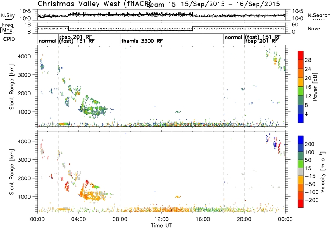Select the 15–50 light green Velocity segment

(301, 164)
